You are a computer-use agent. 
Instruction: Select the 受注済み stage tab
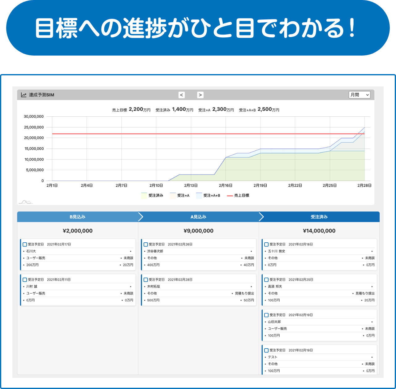(x=319, y=217)
